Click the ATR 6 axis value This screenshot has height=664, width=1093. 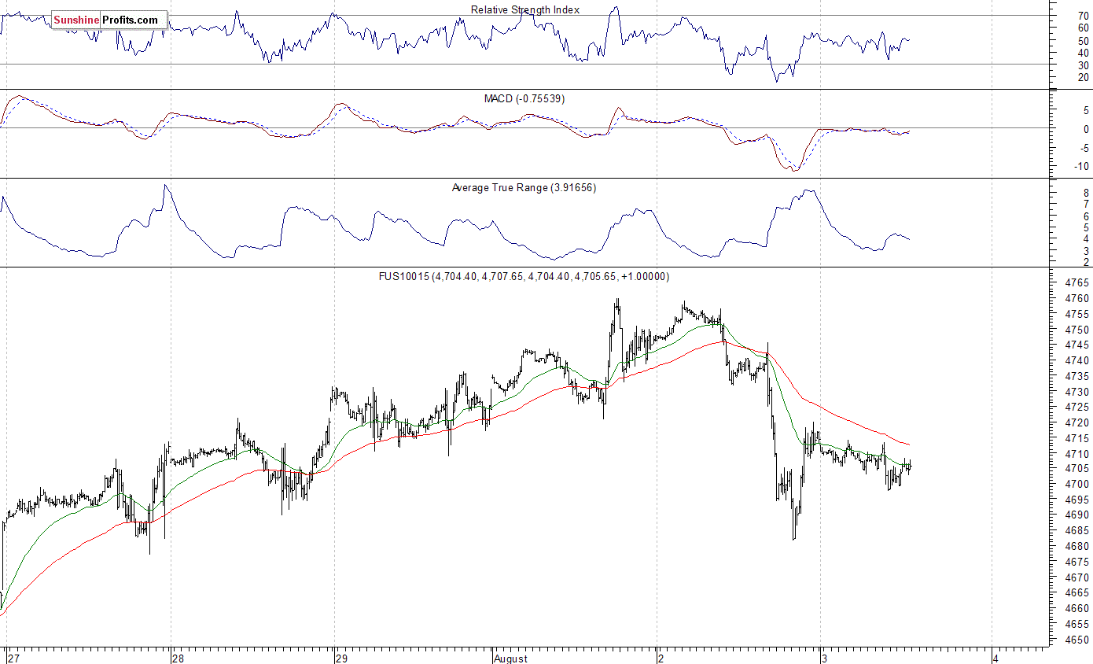(x=1086, y=216)
